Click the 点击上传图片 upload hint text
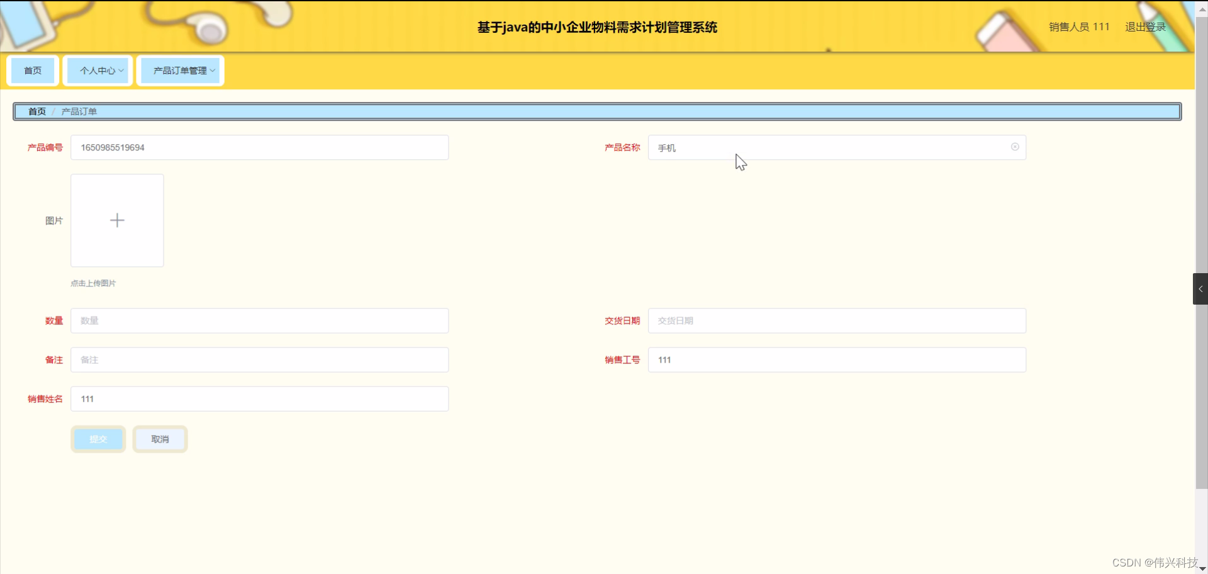This screenshot has width=1208, height=574. (x=93, y=283)
